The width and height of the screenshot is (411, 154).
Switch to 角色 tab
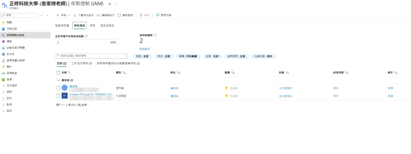[x=92, y=26]
